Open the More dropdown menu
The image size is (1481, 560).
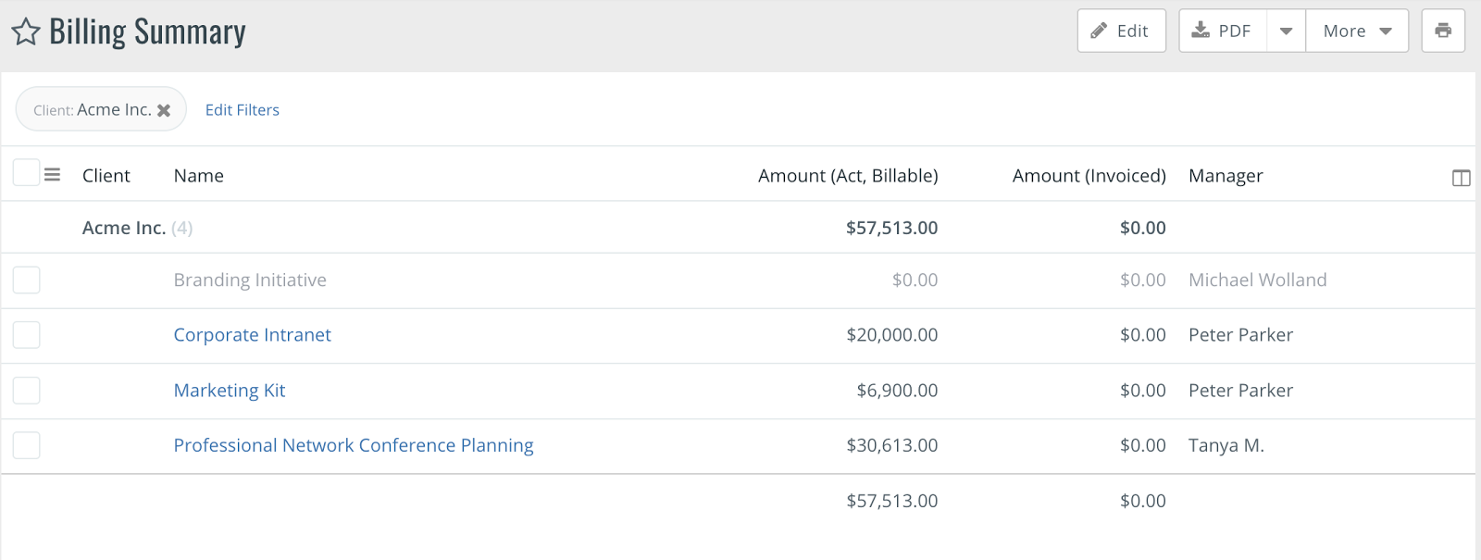click(x=1357, y=31)
